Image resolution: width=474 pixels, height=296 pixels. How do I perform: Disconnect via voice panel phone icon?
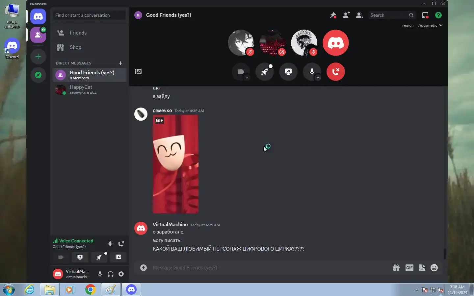tap(121, 244)
